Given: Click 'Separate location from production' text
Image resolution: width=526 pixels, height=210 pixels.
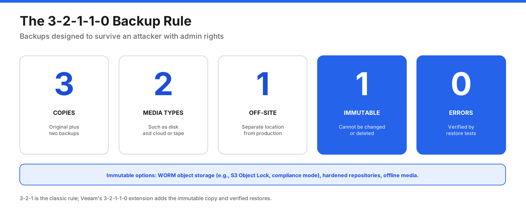Looking at the screenshot, I should pyautogui.click(x=263, y=130).
